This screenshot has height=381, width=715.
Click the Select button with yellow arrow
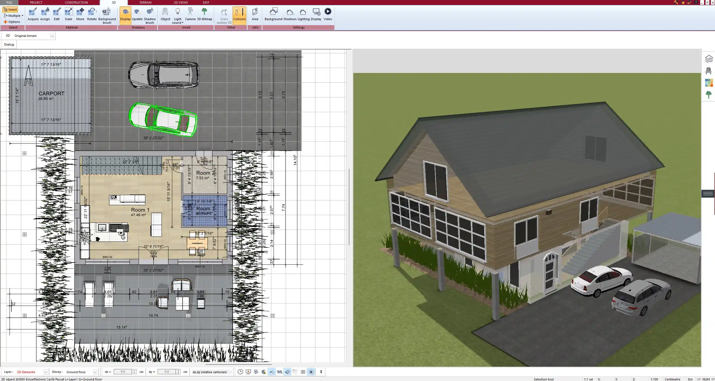[x=10, y=9]
